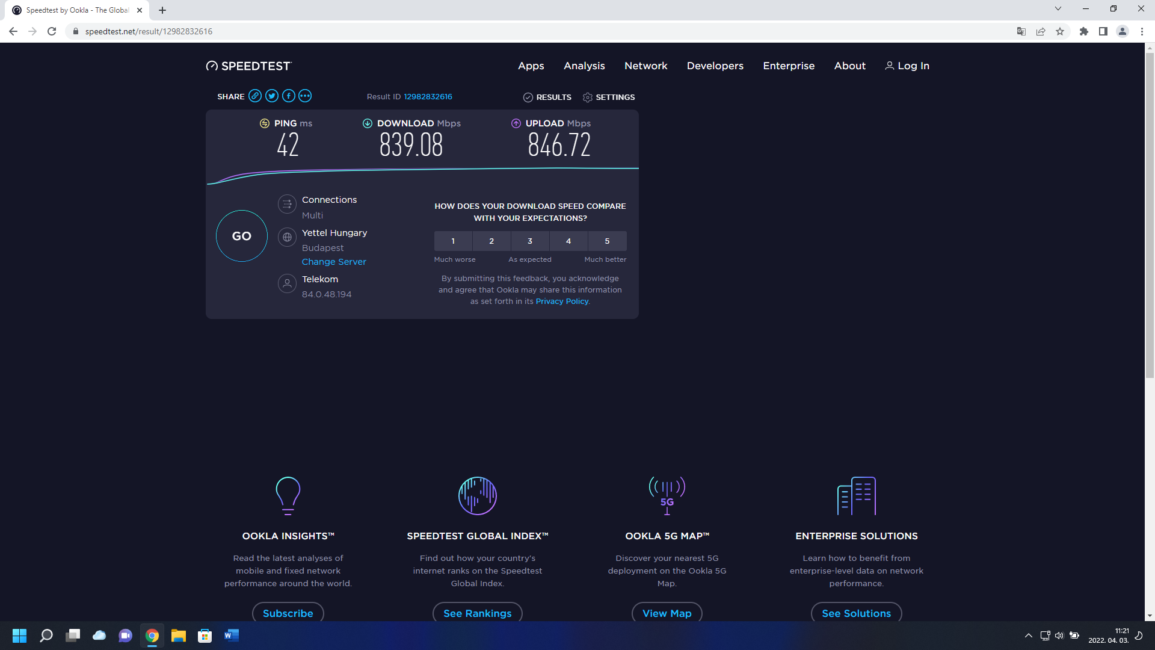
Task: Open a new Chrome tab
Action: click(162, 10)
